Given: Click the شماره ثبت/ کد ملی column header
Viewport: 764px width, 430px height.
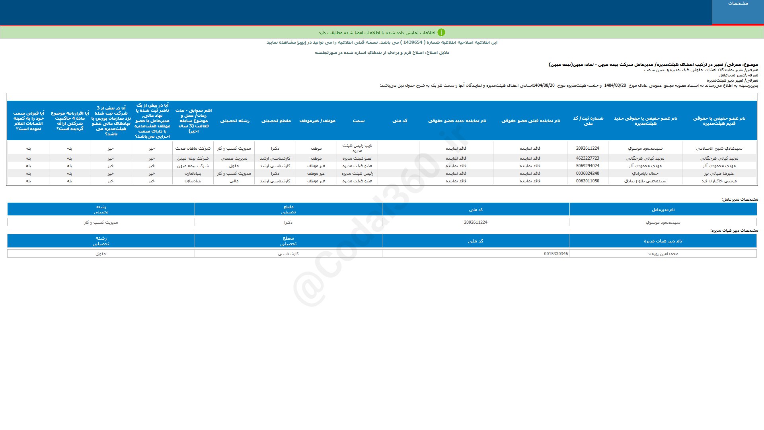Looking at the screenshot, I should click(x=588, y=121).
